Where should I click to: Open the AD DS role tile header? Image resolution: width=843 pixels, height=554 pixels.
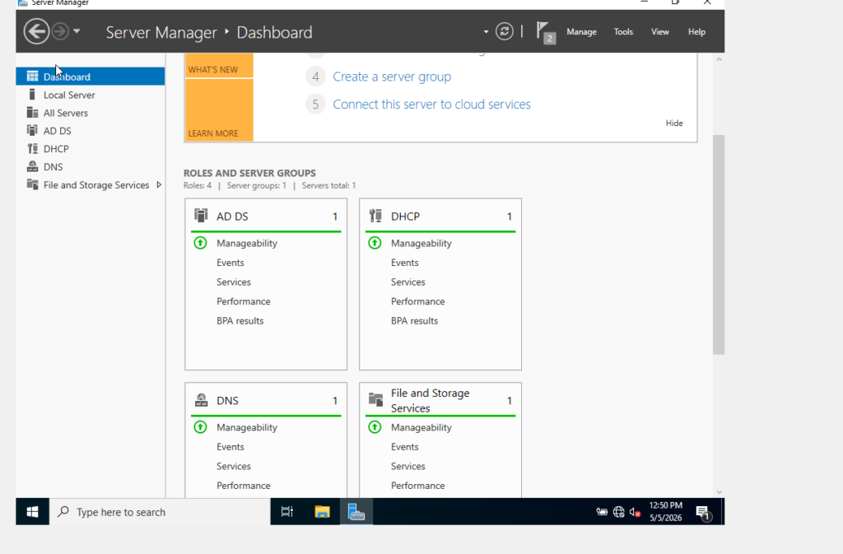tap(266, 216)
